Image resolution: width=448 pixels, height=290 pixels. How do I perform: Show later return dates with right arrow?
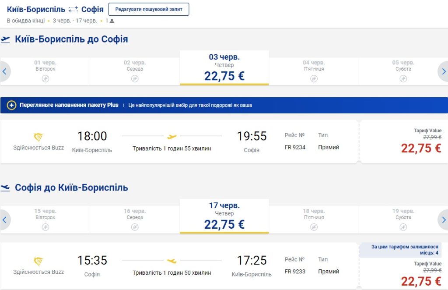pos(443,219)
